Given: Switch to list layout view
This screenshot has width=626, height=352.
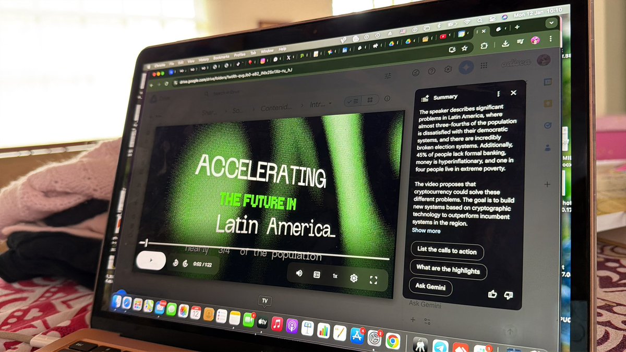Looking at the screenshot, I should tap(353, 101).
